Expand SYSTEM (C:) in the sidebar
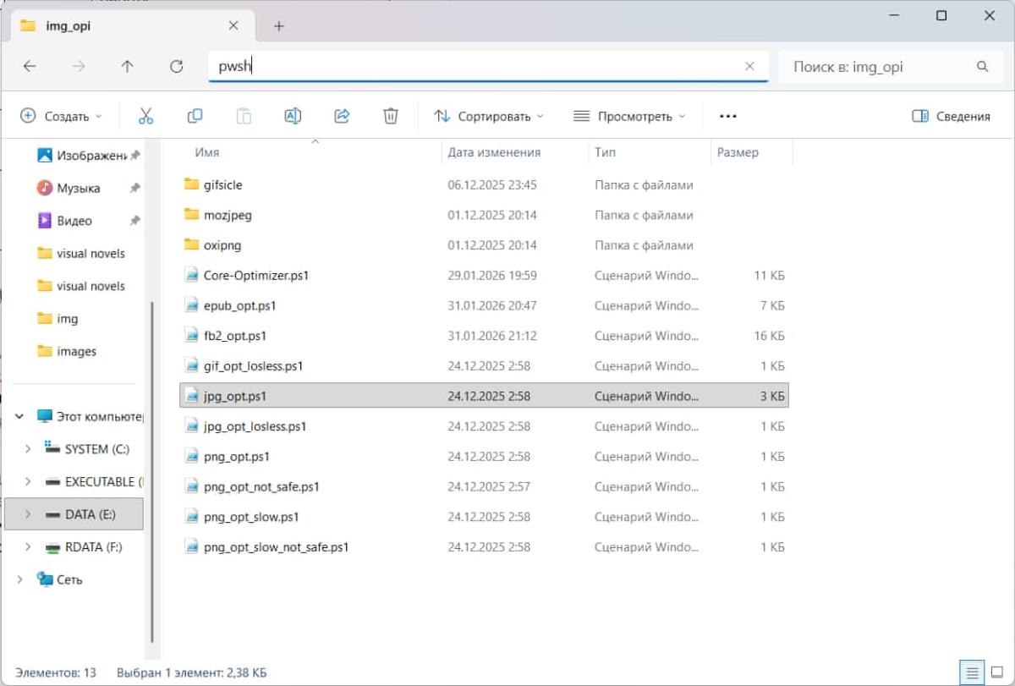Image resolution: width=1015 pixels, height=686 pixels. pyautogui.click(x=26, y=448)
